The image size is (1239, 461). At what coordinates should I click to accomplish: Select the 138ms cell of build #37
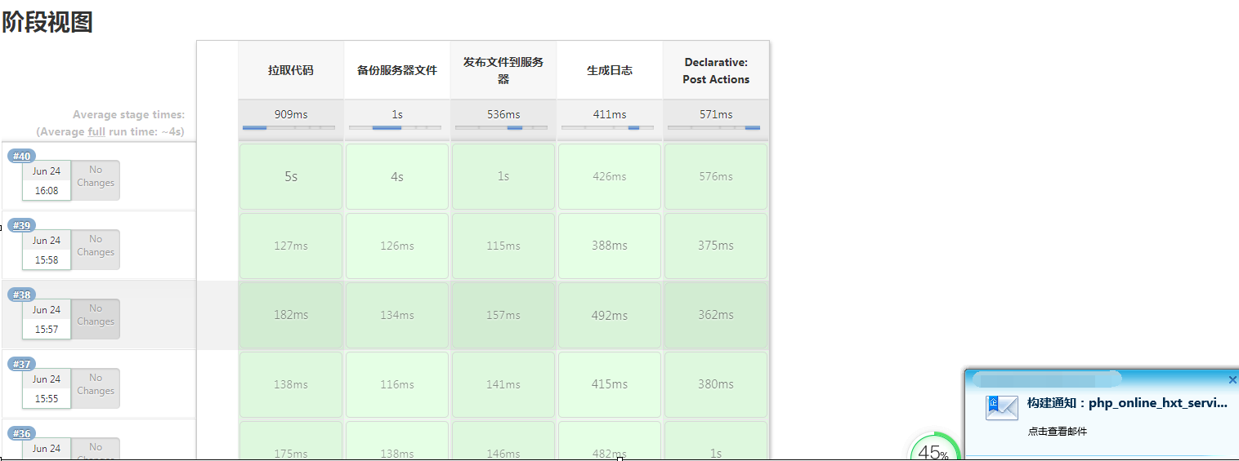click(x=291, y=384)
